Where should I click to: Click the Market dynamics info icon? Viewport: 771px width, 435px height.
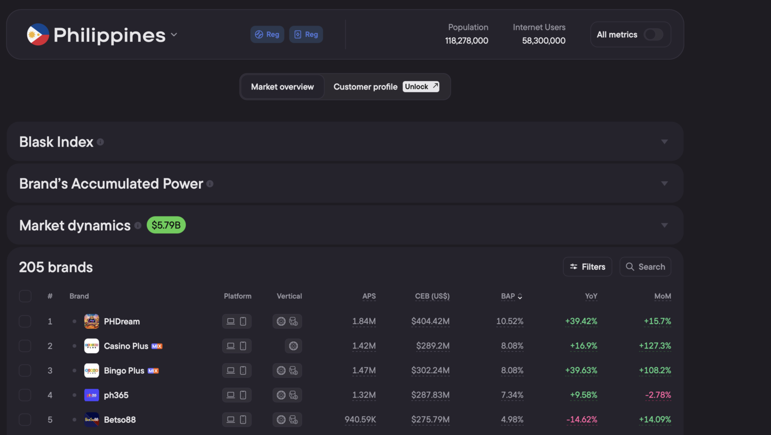click(x=138, y=225)
